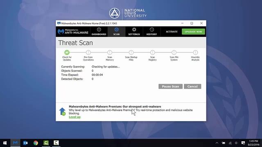Minimize the Malwarebytes window

[183, 23]
